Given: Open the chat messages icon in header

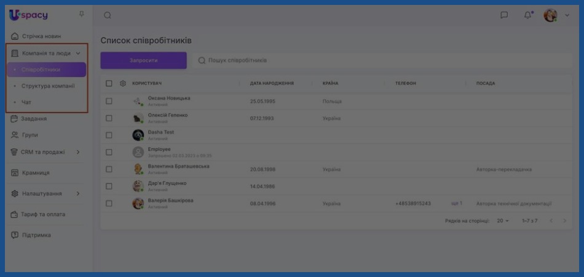Looking at the screenshot, I should (504, 15).
